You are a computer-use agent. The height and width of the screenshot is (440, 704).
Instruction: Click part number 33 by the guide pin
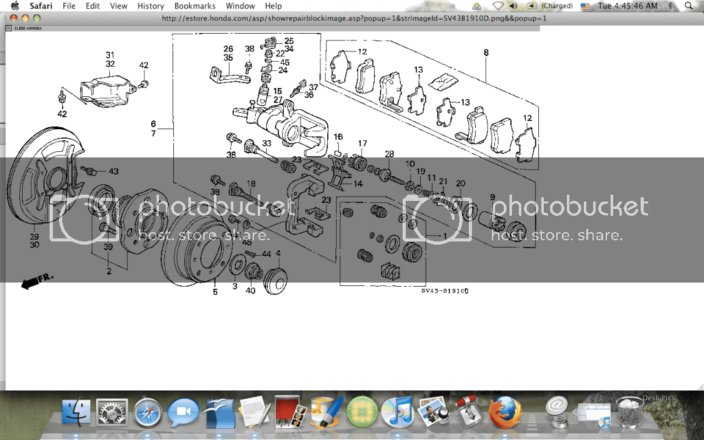tap(267, 143)
